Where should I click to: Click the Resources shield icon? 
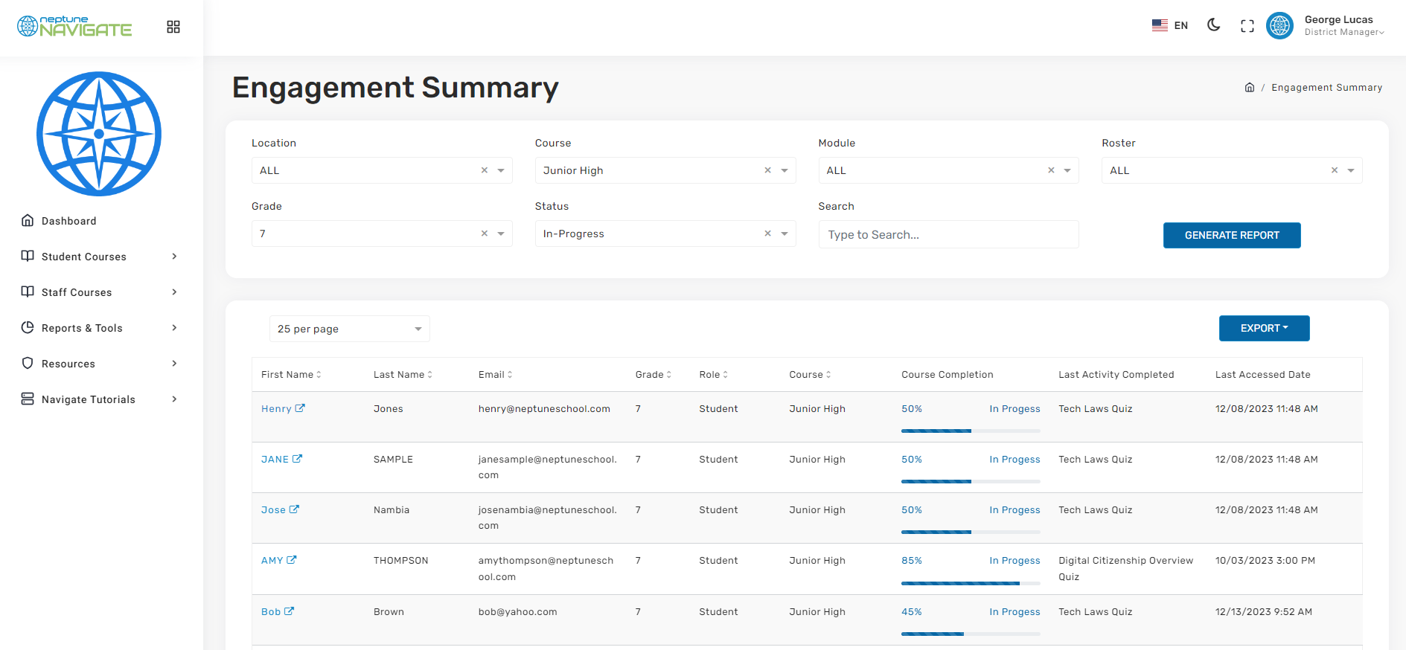click(28, 363)
